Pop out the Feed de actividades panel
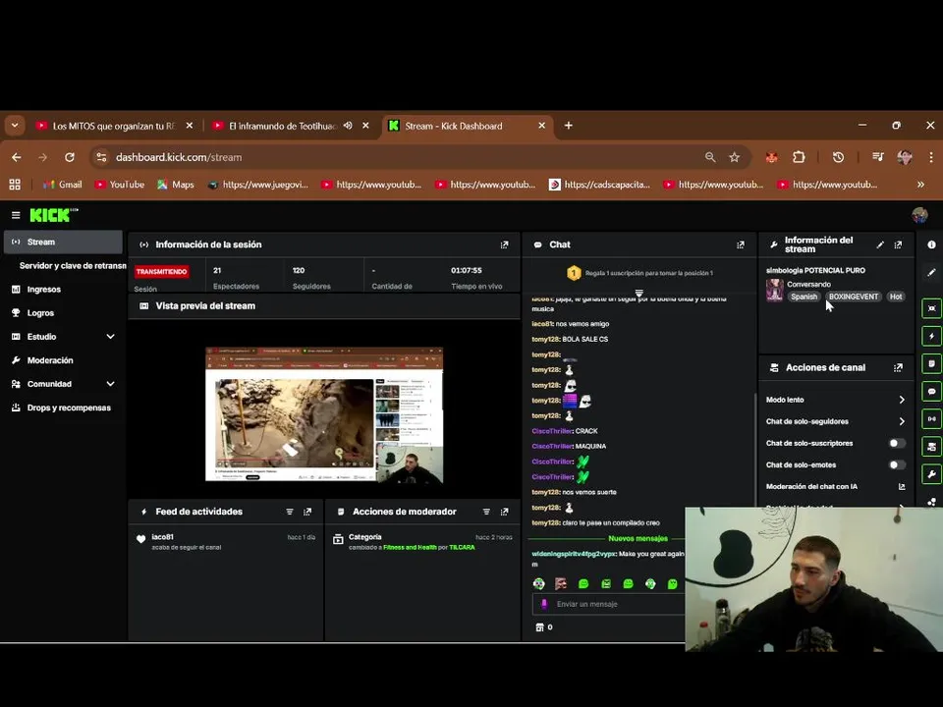 (x=307, y=512)
